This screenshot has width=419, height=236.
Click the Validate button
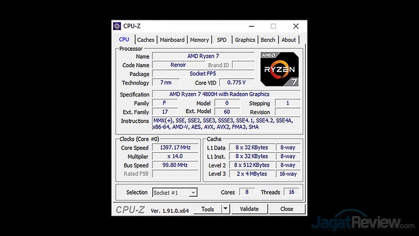click(249, 209)
